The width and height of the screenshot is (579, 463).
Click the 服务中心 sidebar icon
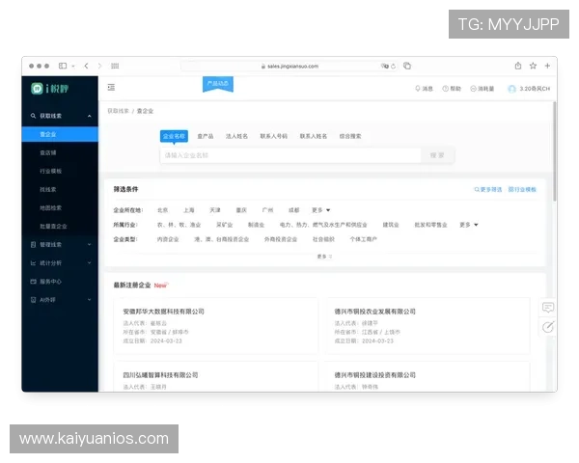coord(33,282)
